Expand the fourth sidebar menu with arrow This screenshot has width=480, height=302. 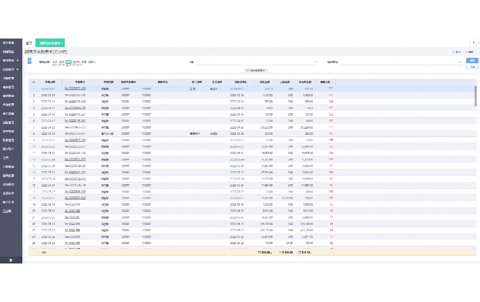11,69
